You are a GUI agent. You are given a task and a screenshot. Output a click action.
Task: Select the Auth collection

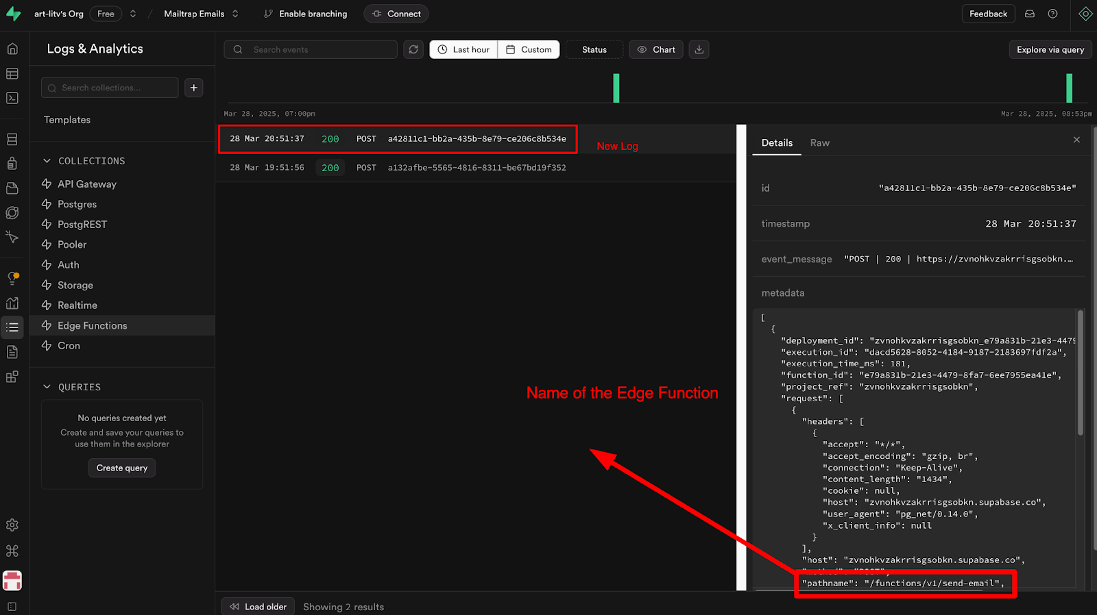[x=122, y=265]
